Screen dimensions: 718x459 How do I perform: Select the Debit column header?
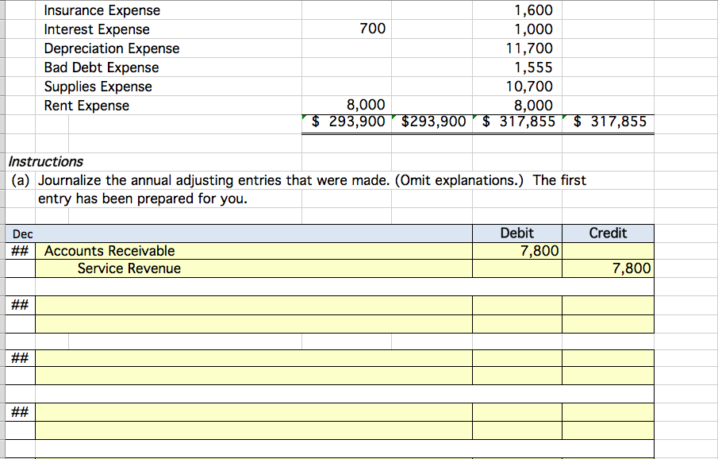(x=516, y=233)
